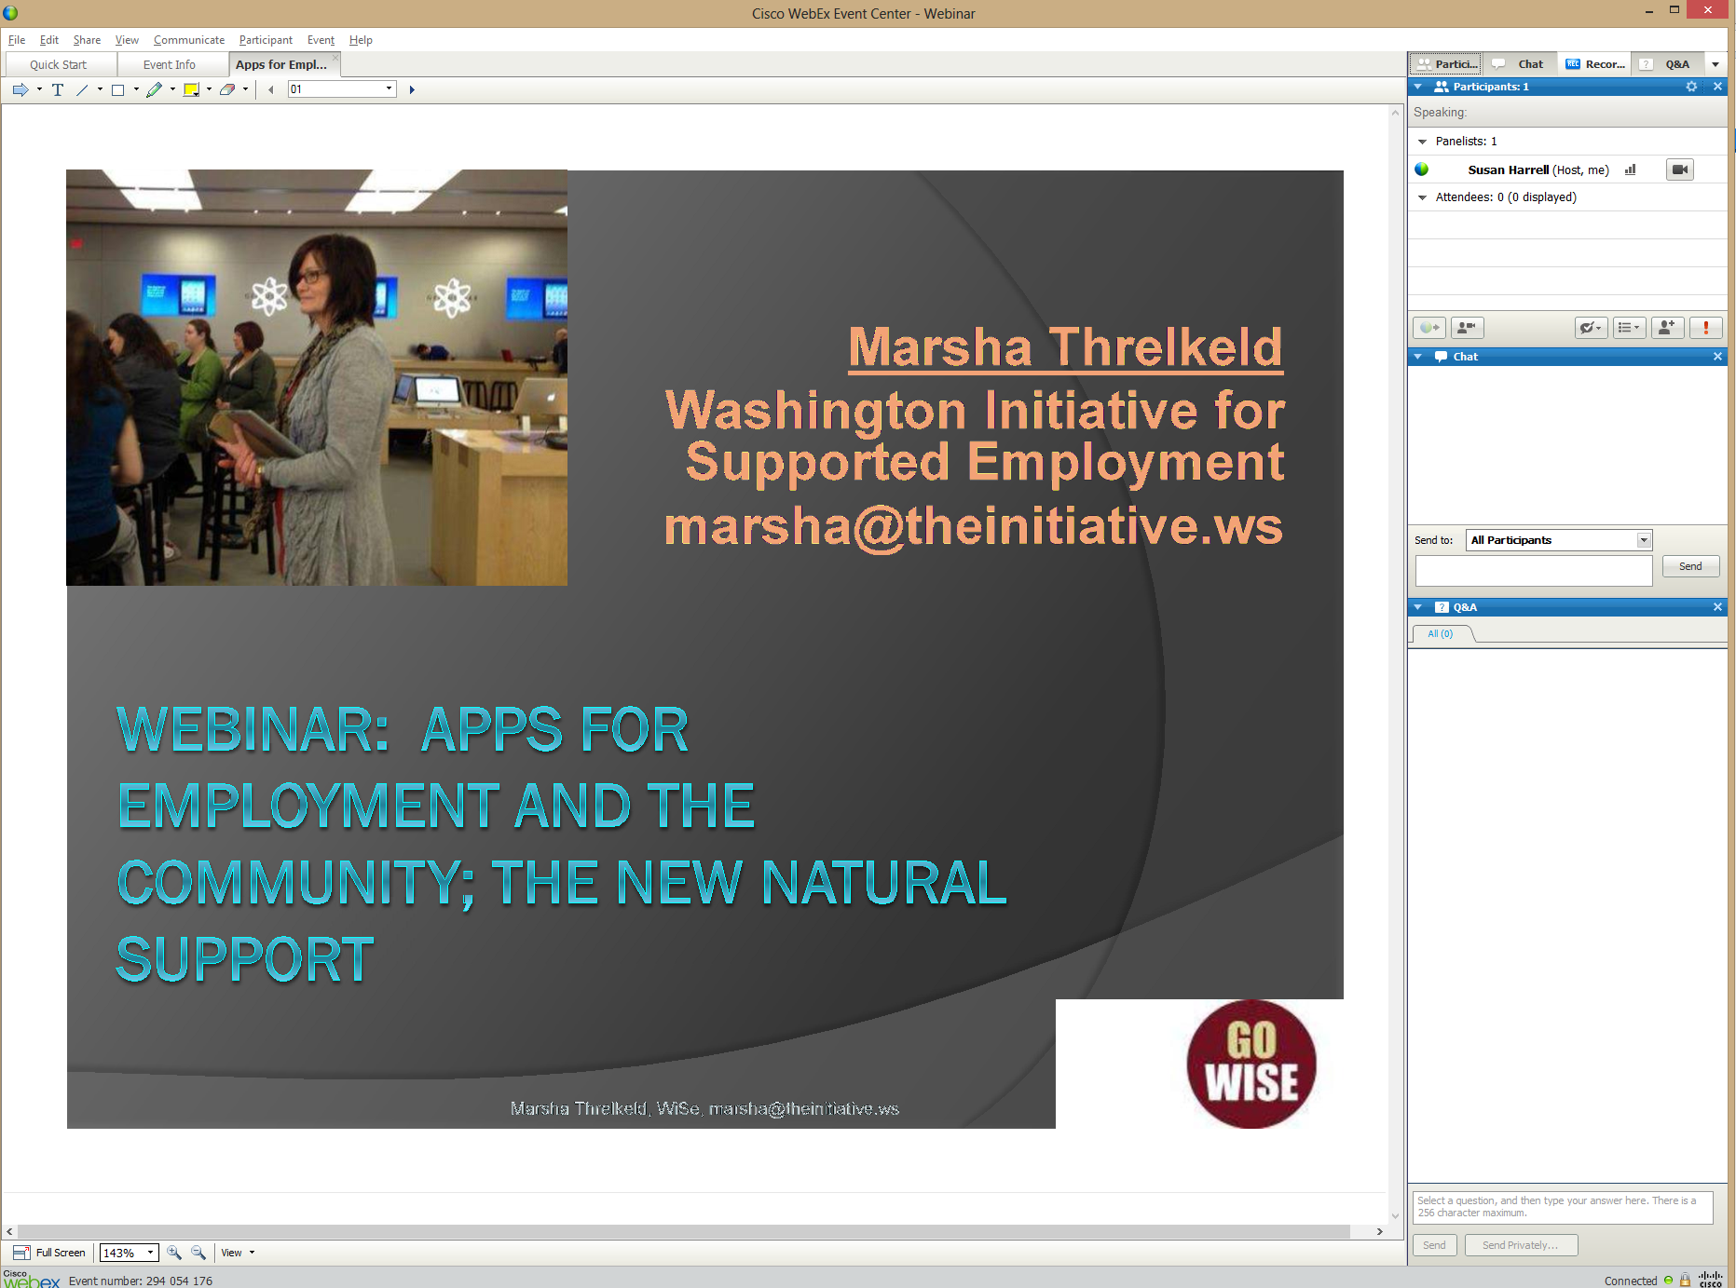Select the Text annotation tool
The width and height of the screenshot is (1736, 1288).
[58, 89]
